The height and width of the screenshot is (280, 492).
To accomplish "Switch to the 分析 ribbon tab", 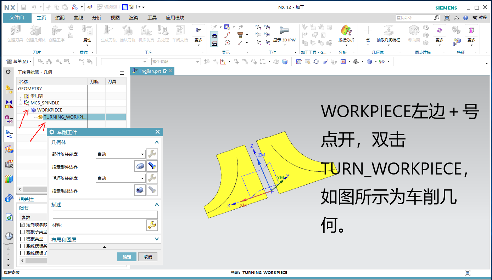I will click(97, 18).
